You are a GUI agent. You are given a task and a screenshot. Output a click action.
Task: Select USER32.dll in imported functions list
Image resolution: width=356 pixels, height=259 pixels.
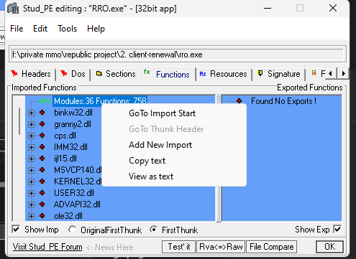74,193
